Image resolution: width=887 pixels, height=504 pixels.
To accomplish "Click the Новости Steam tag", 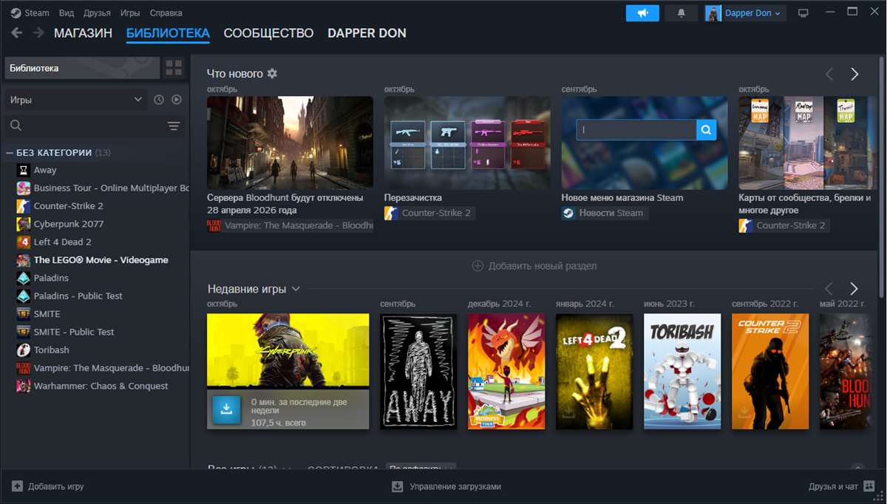I will (605, 213).
